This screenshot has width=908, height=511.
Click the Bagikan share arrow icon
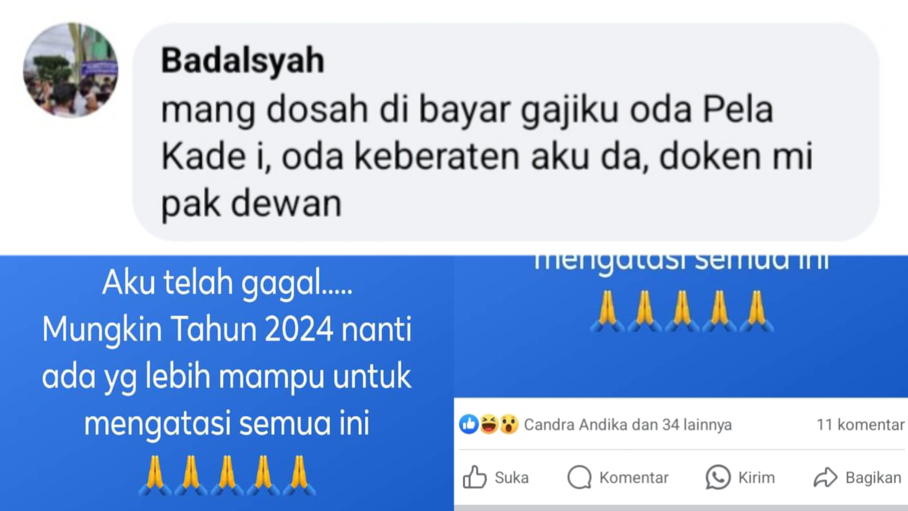[x=825, y=477]
